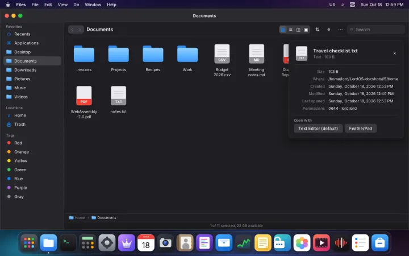Open System Settings from the dock
This screenshot has width=409, height=256.
click(107, 243)
